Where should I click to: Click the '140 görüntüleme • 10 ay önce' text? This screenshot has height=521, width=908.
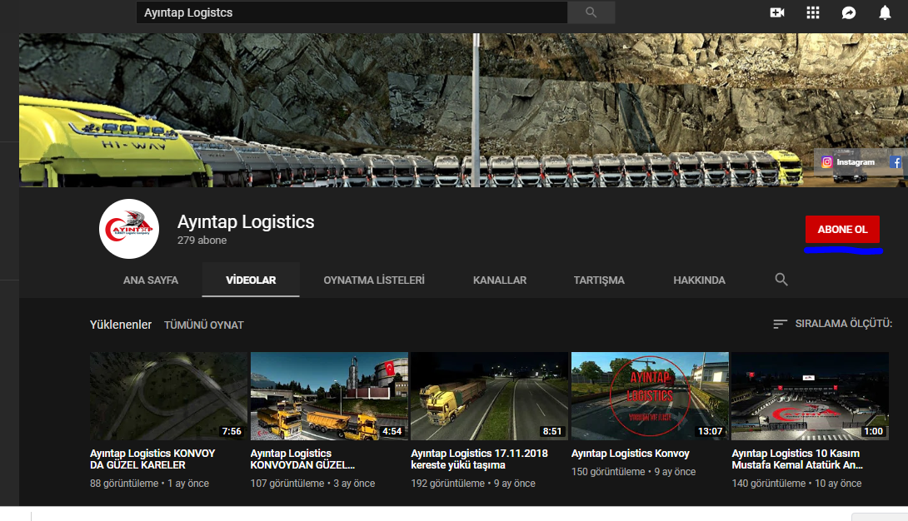pyautogui.click(x=797, y=484)
